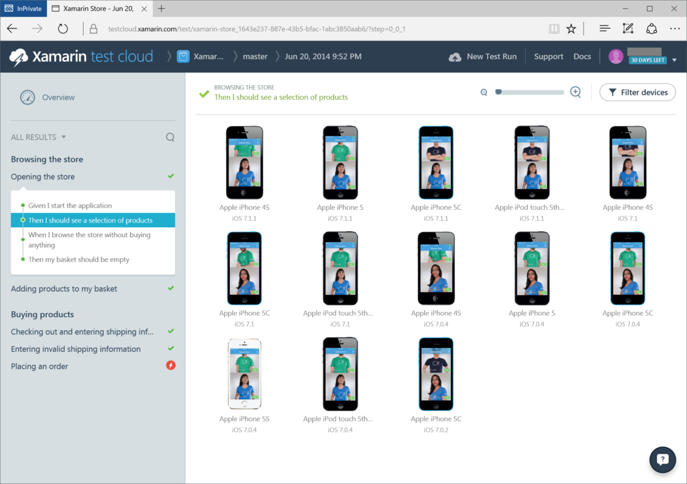Open Apple iPhone 4S iOS 7.0.4 screenshot
The width and height of the screenshot is (687, 484).
[x=436, y=268]
